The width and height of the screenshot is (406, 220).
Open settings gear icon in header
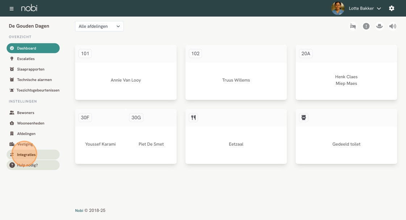click(x=391, y=8)
